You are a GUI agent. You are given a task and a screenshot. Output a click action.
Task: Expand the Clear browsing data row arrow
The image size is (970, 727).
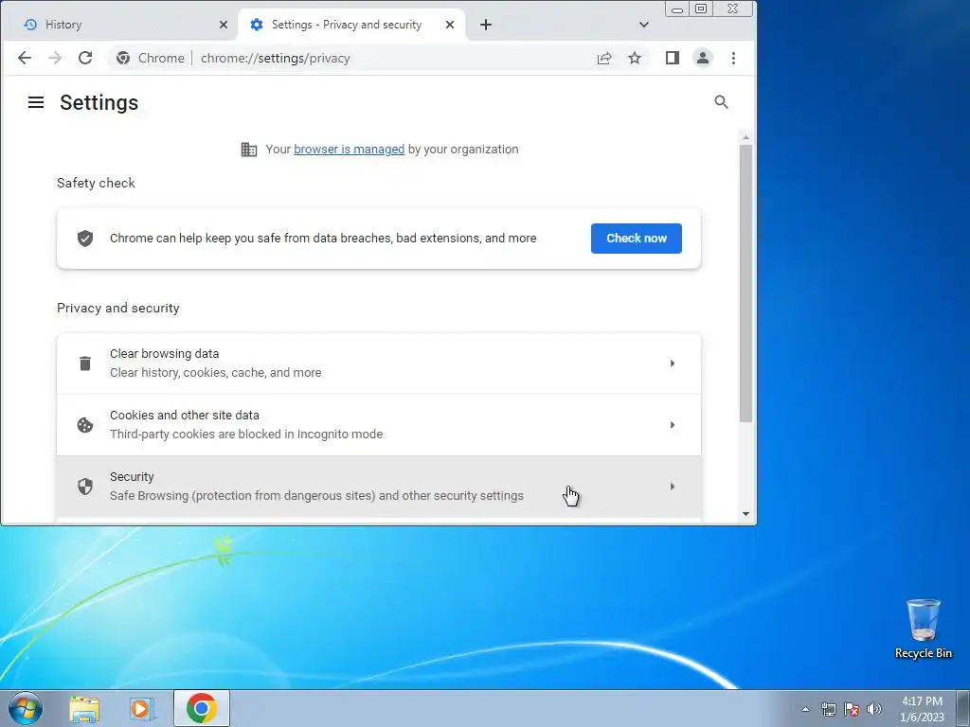pos(673,363)
